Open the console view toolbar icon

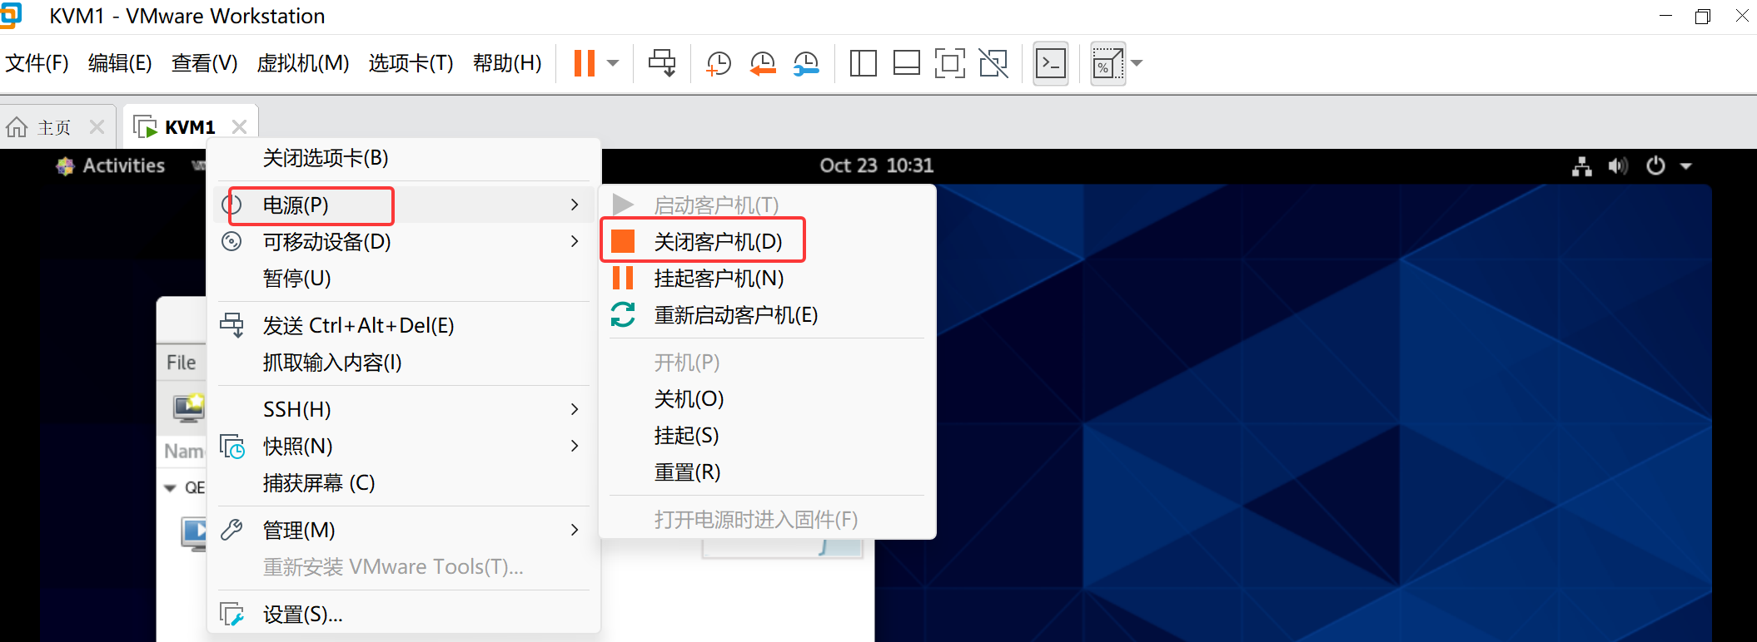click(x=1051, y=63)
